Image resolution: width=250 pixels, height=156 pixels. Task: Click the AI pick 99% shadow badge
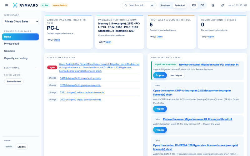(x=165, y=65)
